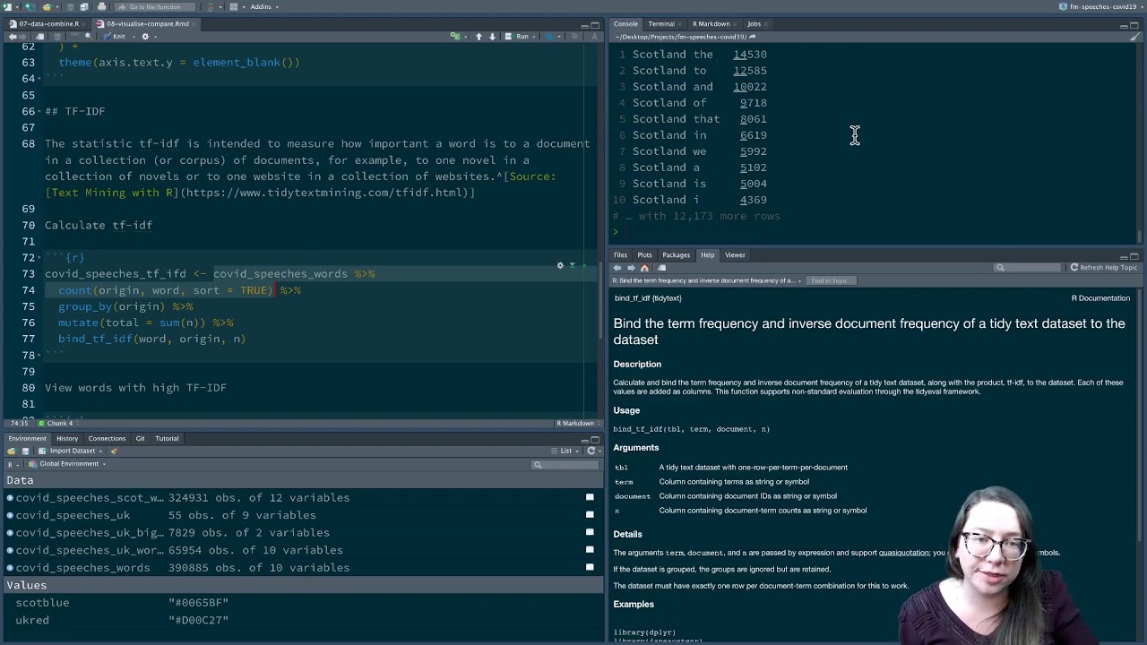Open the Addins dropdown
This screenshot has height=645, width=1147.
pyautogui.click(x=263, y=6)
